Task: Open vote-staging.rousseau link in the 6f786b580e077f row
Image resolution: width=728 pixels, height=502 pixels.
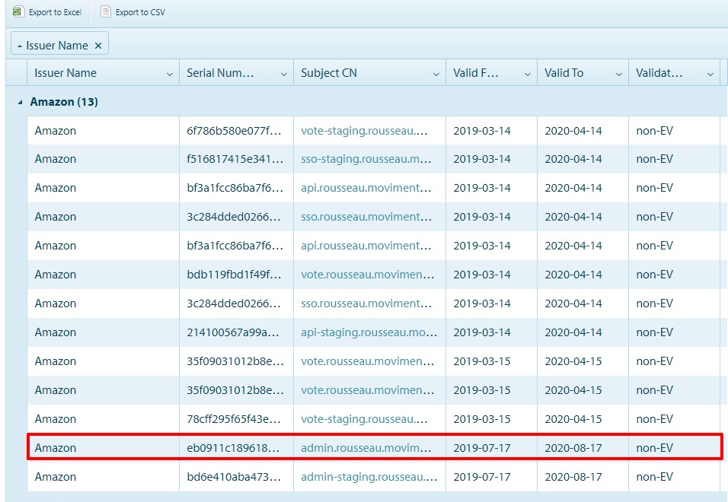Action: [364, 131]
